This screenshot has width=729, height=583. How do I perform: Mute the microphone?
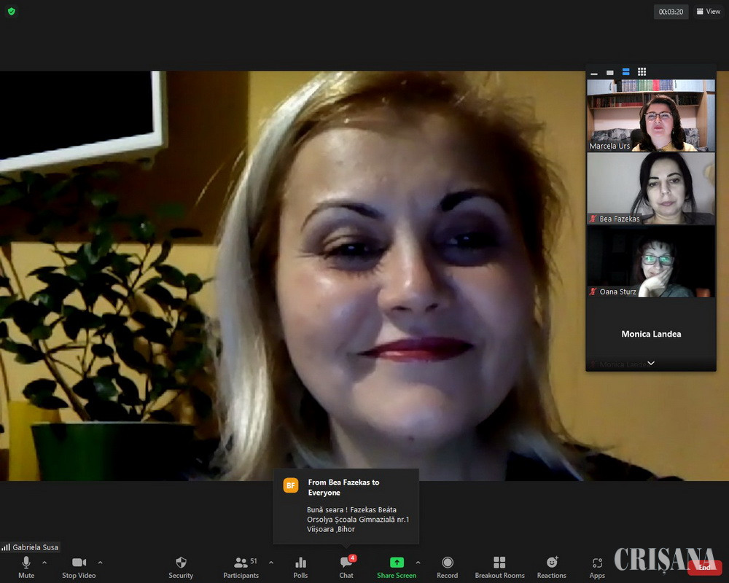pos(26,566)
